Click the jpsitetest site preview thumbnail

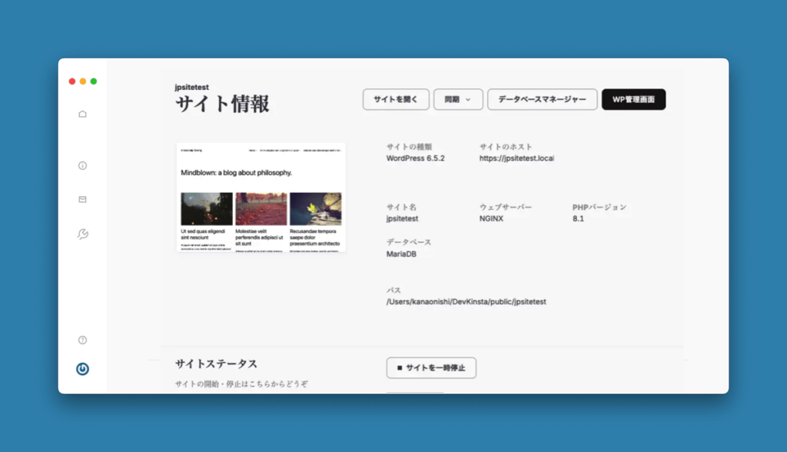pos(261,196)
